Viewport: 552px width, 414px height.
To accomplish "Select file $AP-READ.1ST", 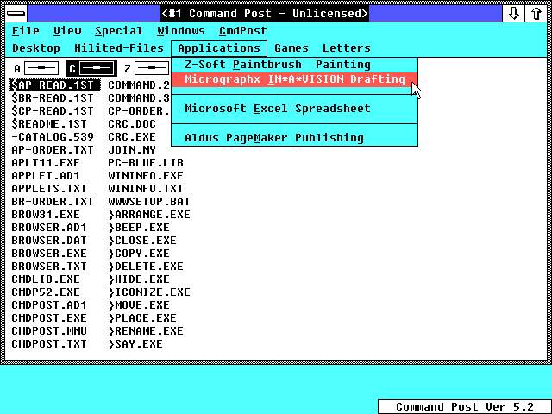I will tap(55, 85).
